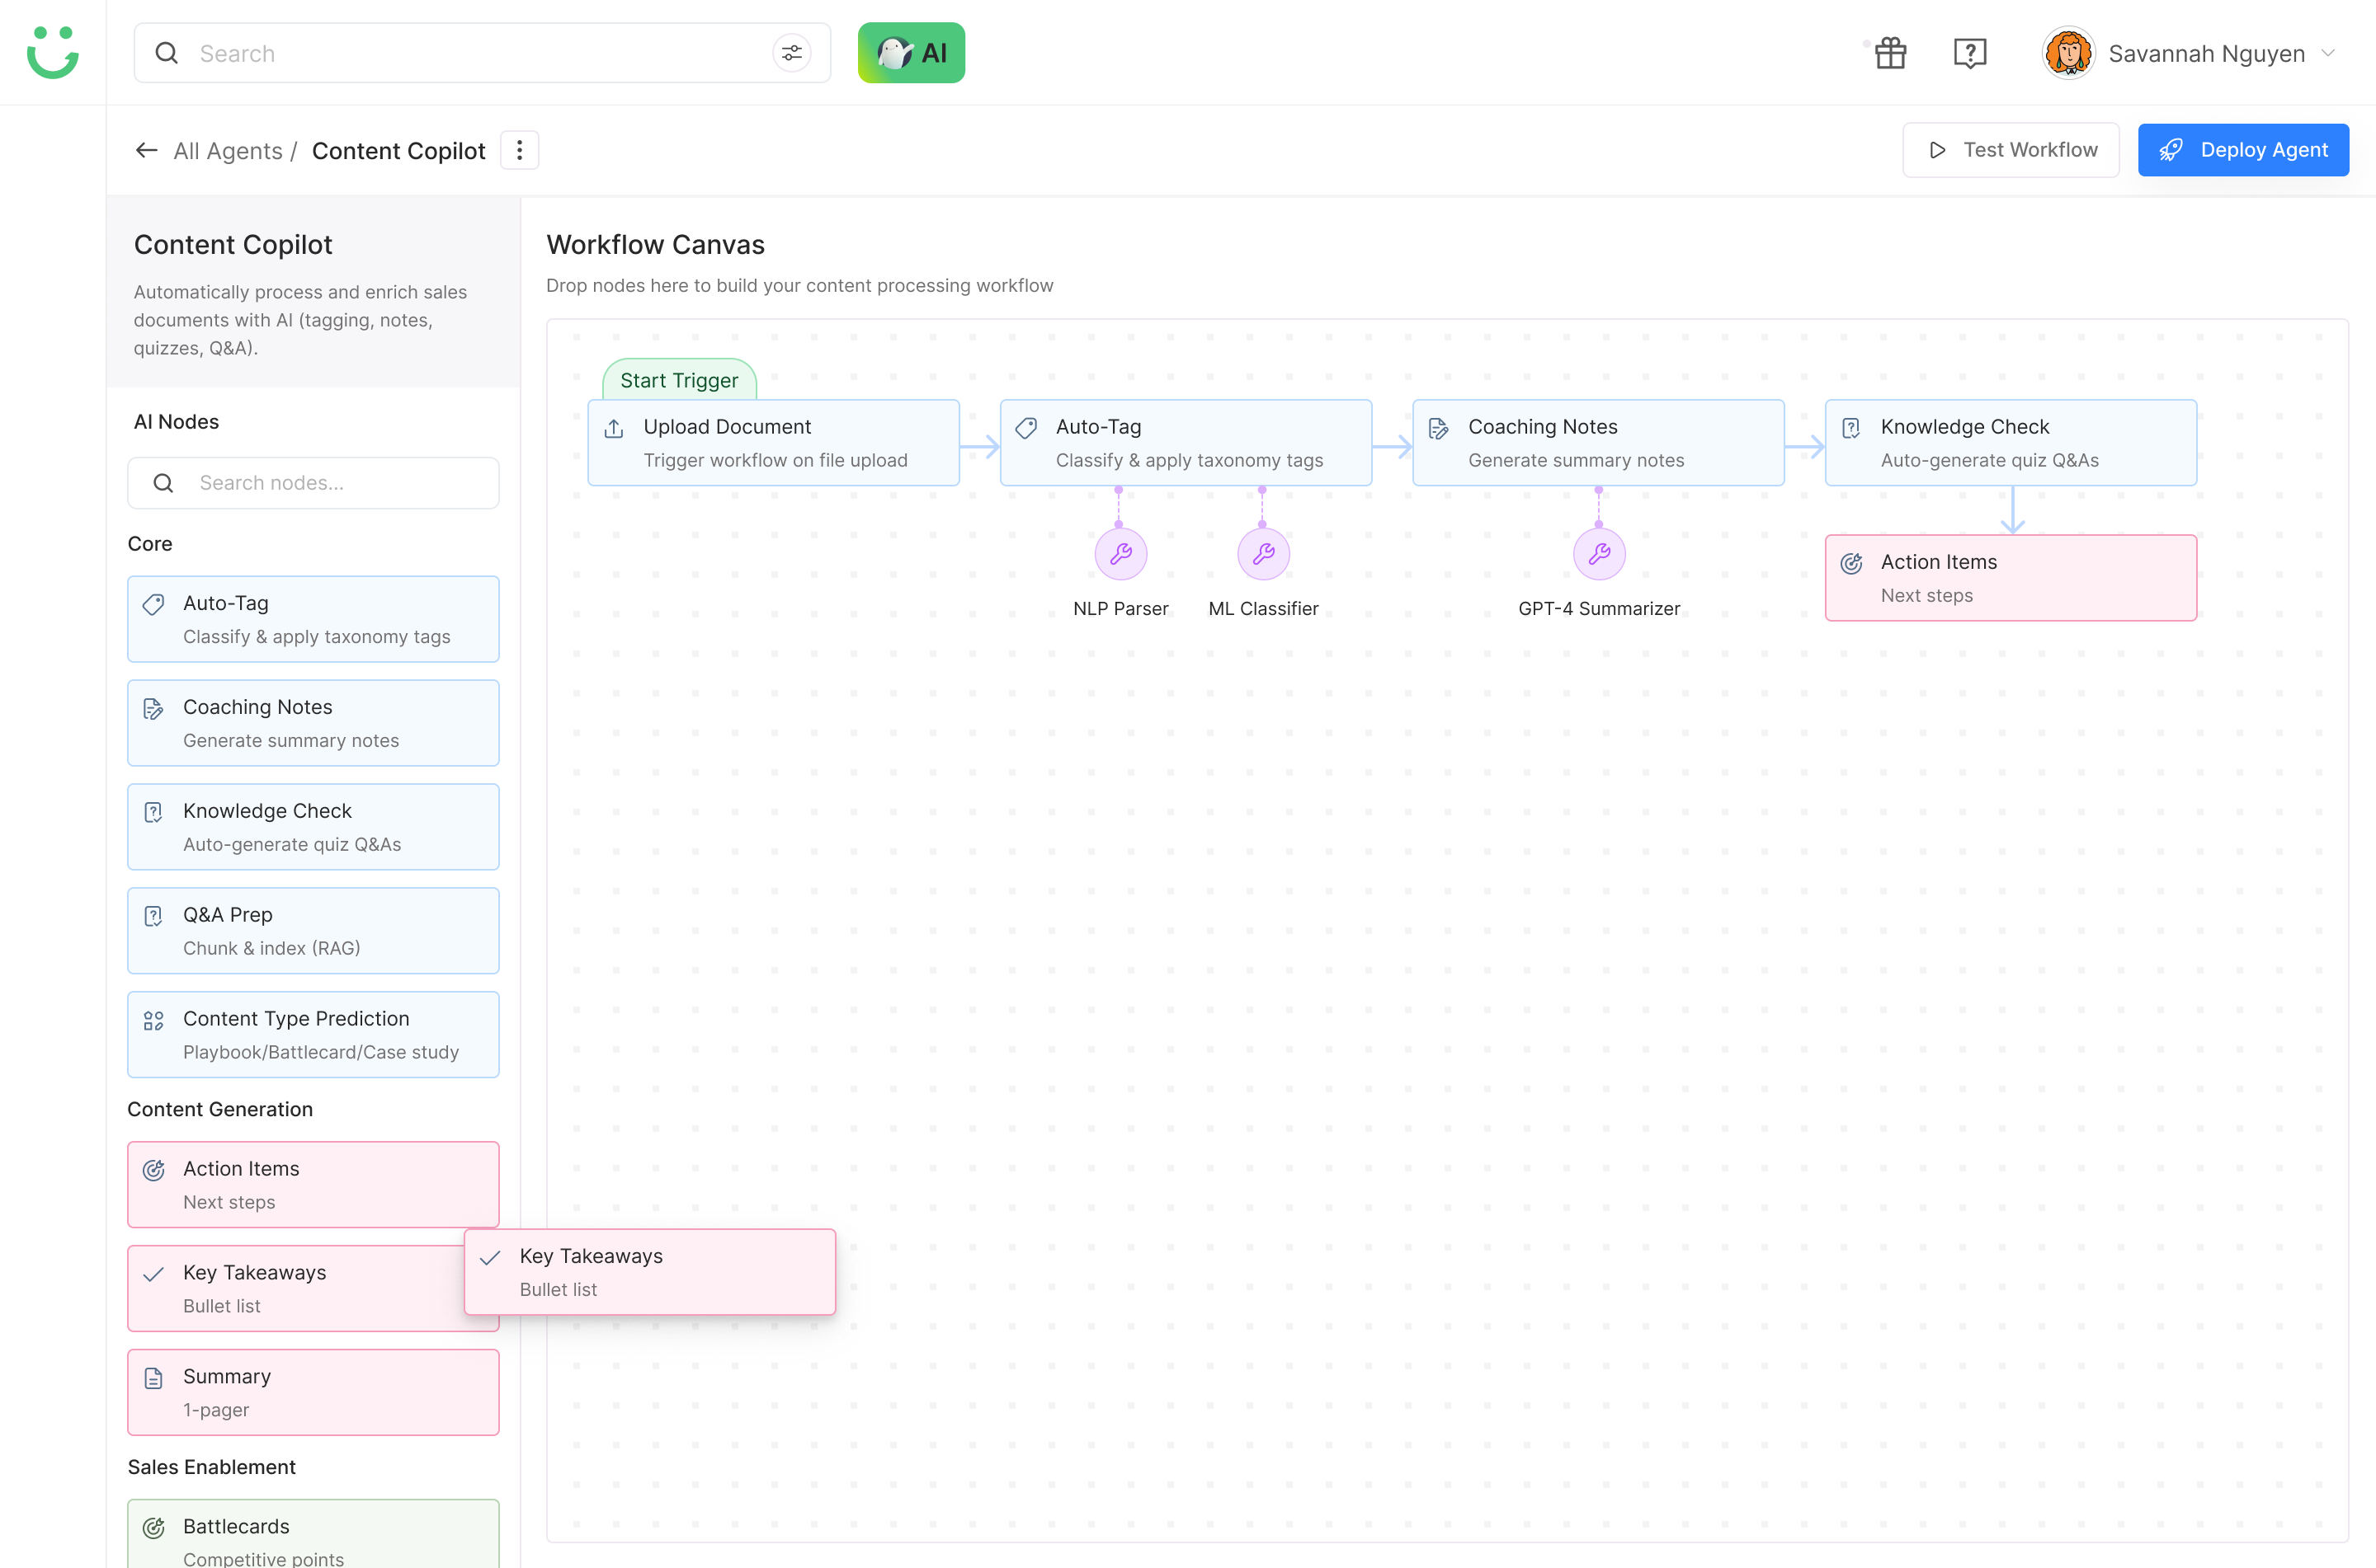Click the Deploy Agent button

[x=2243, y=150]
